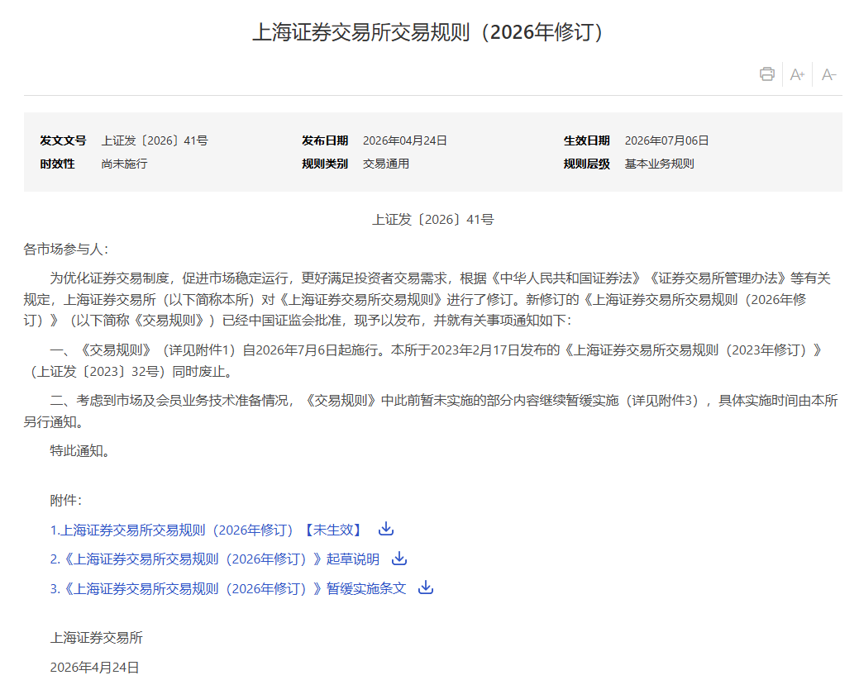Screen dimensions: 859x680
Task: Click download icon beside 起草说明 attachment
Action: [399, 559]
